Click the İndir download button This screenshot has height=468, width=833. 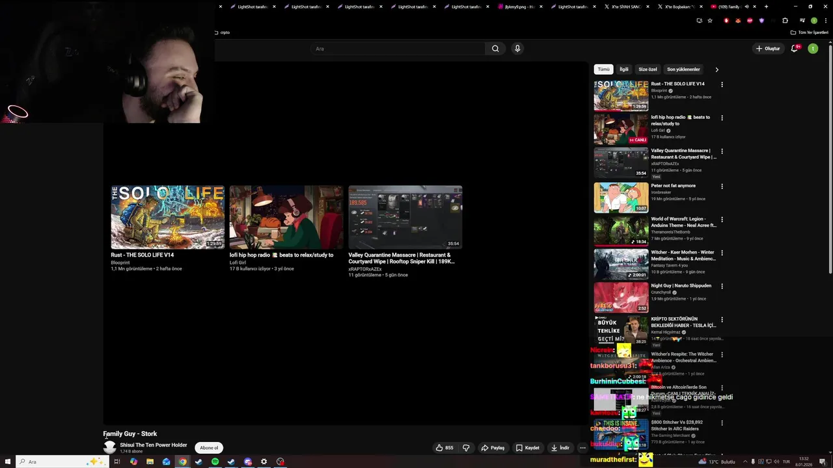(560, 448)
